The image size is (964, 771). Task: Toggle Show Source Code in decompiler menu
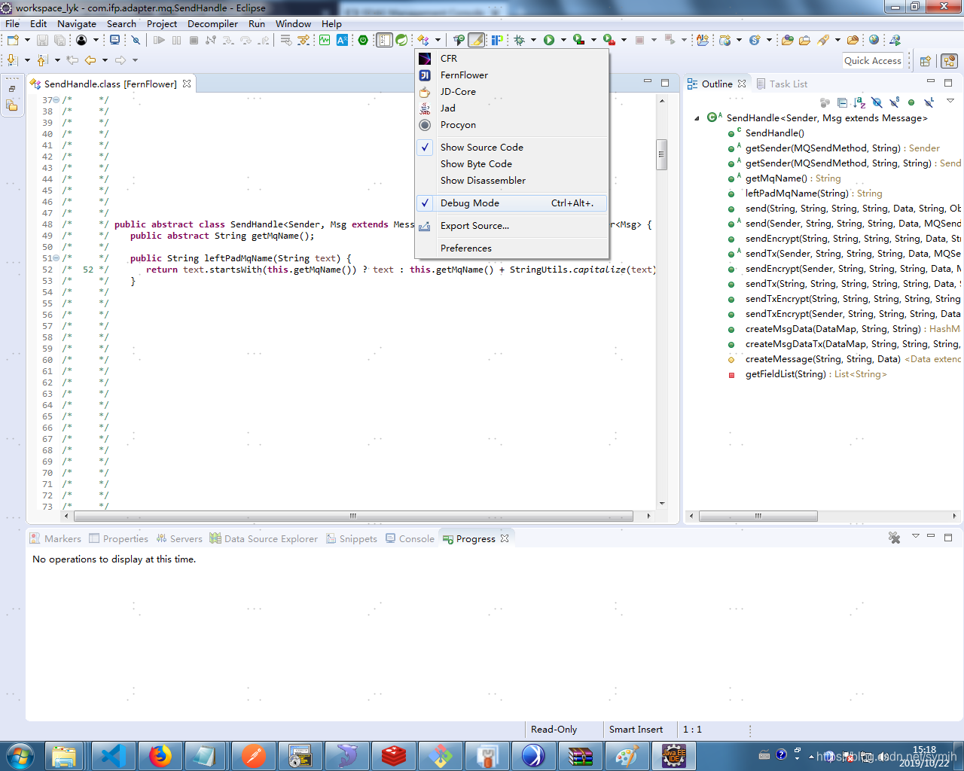[x=482, y=147]
